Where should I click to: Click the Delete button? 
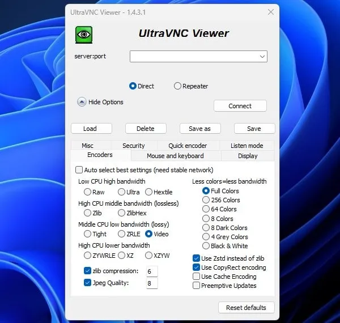[x=146, y=129]
